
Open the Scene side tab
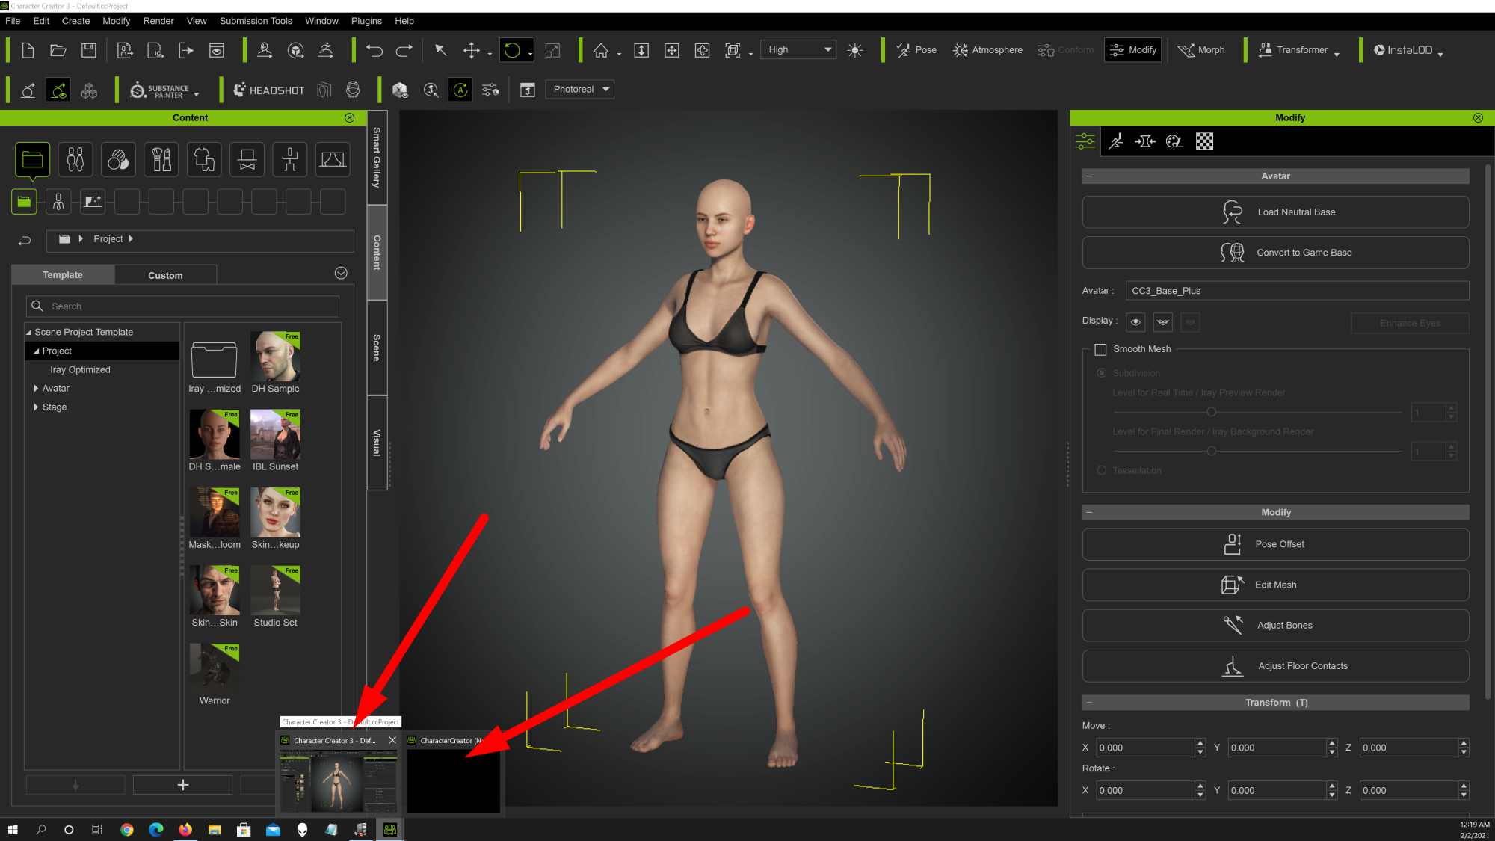(x=377, y=348)
